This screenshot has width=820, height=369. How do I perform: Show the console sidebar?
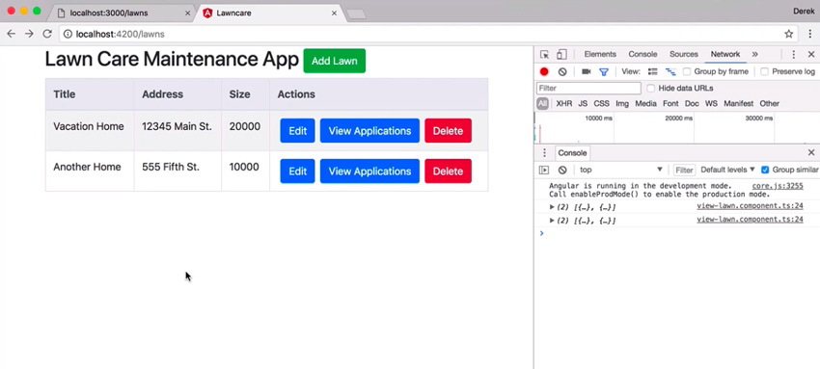tap(544, 170)
